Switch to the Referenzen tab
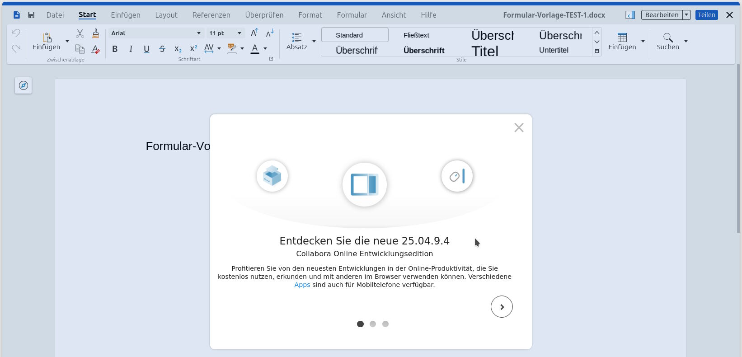This screenshot has height=357, width=742. 211,15
